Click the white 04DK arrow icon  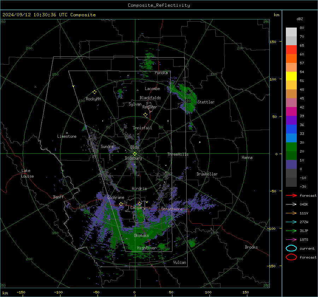pyautogui.click(x=291, y=204)
